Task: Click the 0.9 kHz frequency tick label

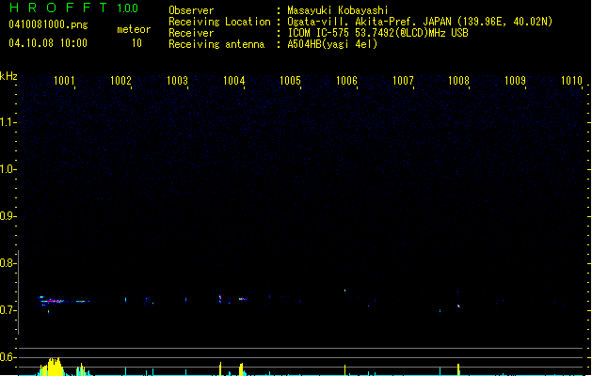Action: click(x=8, y=216)
